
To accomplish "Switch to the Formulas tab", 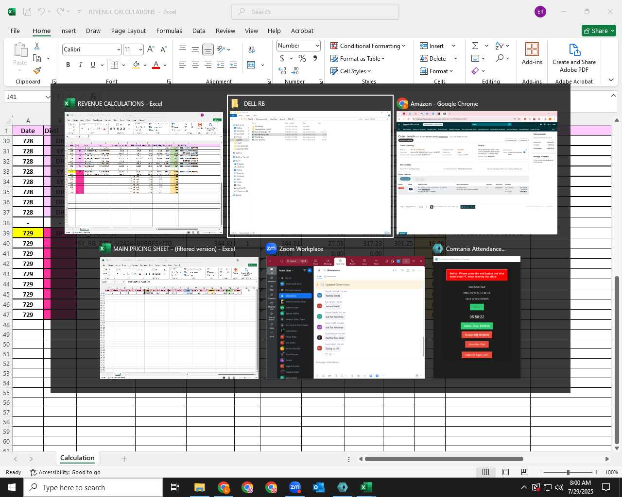I will click(x=169, y=31).
